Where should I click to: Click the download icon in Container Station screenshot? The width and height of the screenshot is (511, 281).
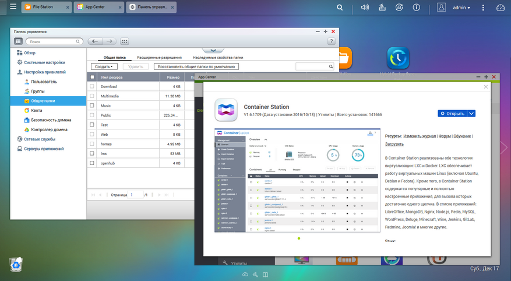(x=370, y=133)
